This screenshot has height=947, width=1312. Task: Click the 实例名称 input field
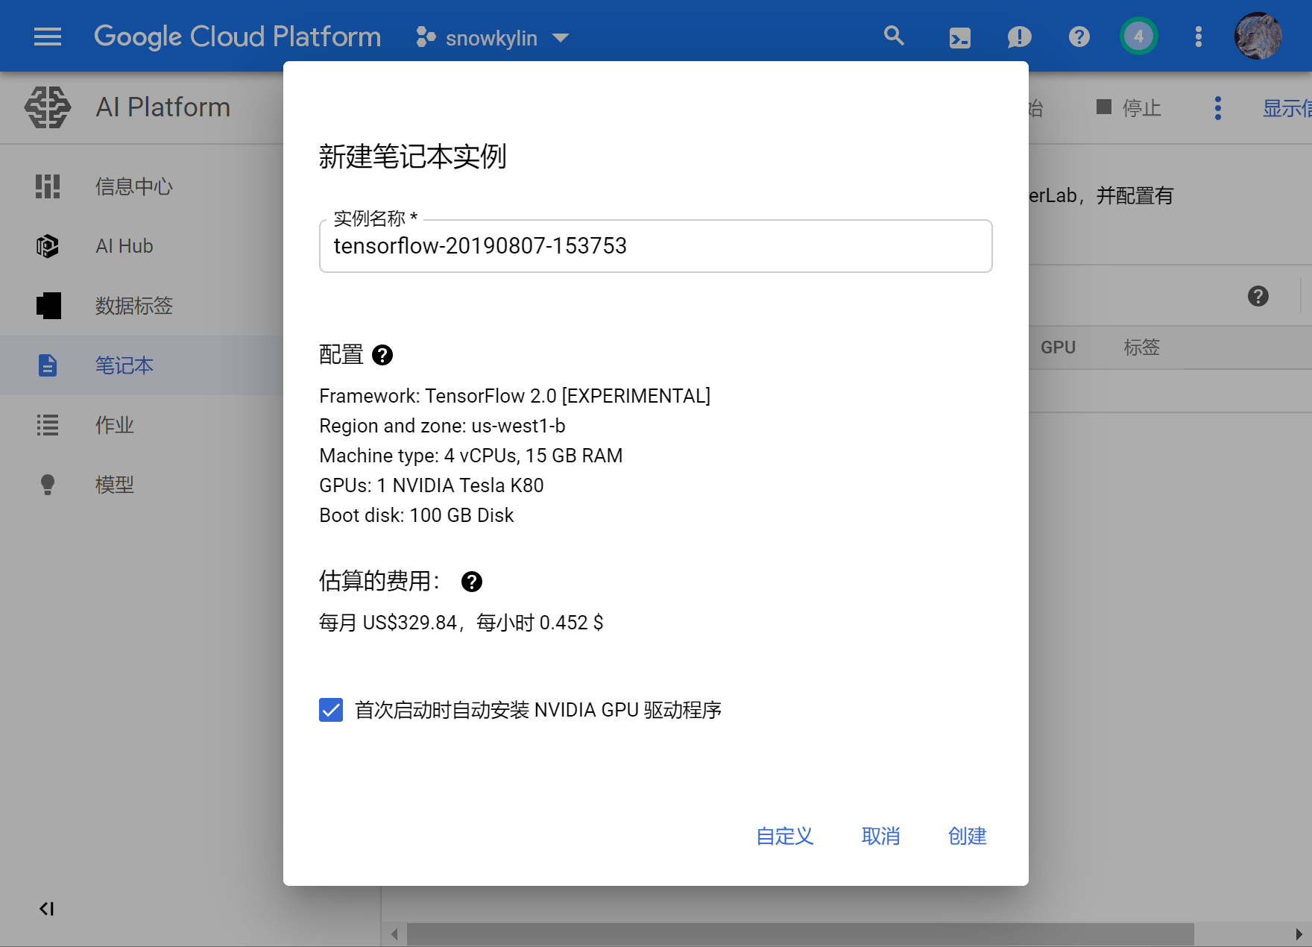(x=656, y=246)
